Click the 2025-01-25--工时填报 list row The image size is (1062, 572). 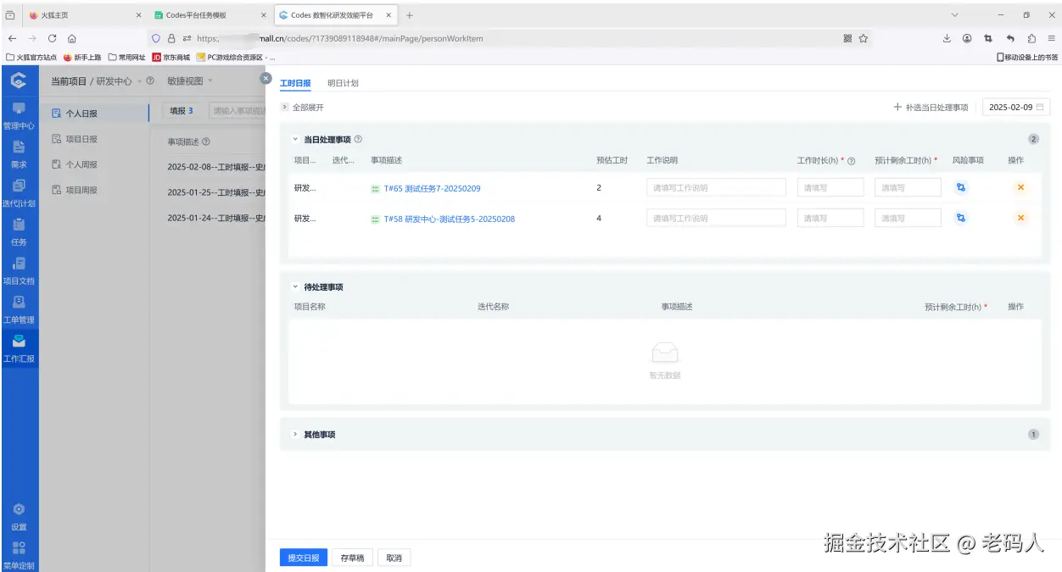coord(215,192)
